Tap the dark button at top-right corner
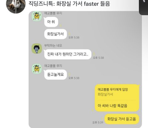 click(x=143, y=7)
